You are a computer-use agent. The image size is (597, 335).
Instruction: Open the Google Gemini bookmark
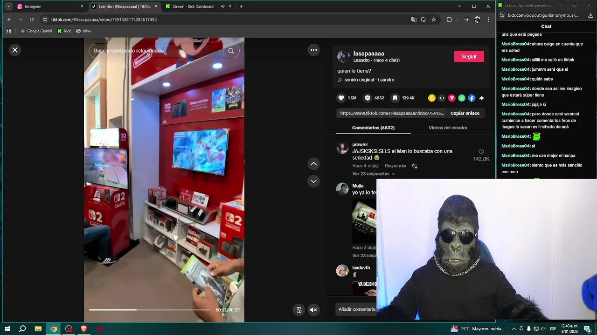(36, 31)
